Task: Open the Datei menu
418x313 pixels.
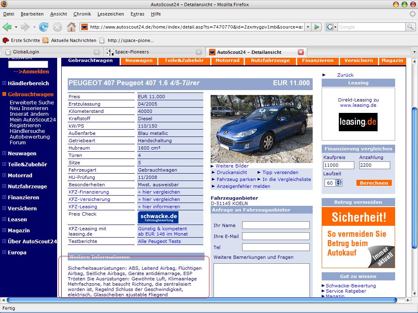Action: pos(9,14)
